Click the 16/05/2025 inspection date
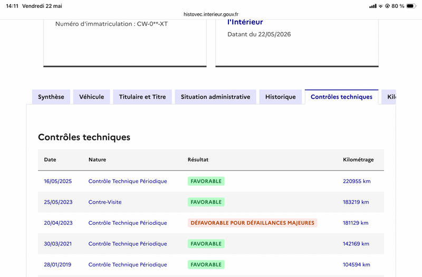 coord(58,181)
